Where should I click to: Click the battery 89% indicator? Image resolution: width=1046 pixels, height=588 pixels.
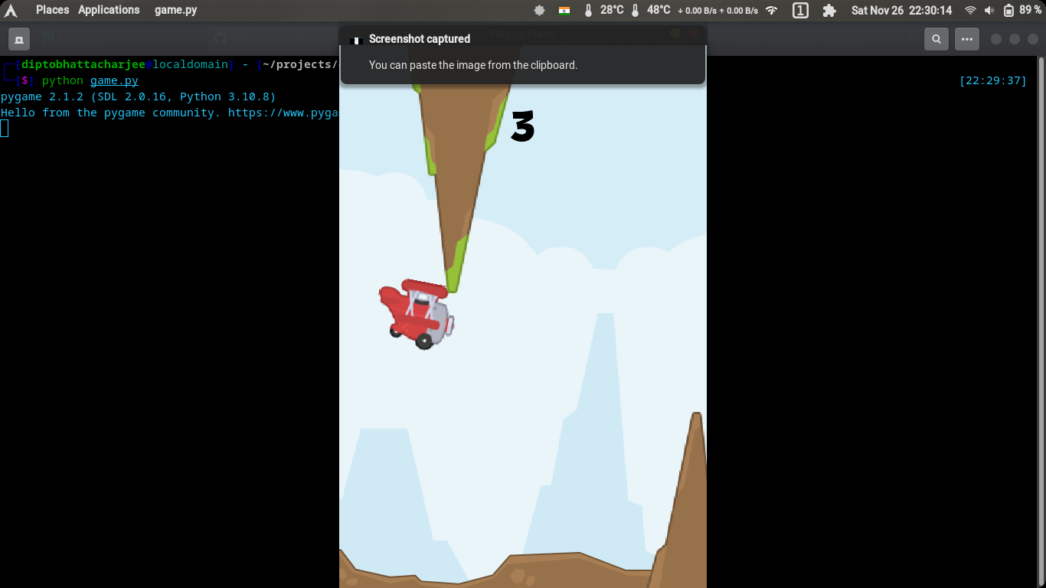coord(1022,11)
